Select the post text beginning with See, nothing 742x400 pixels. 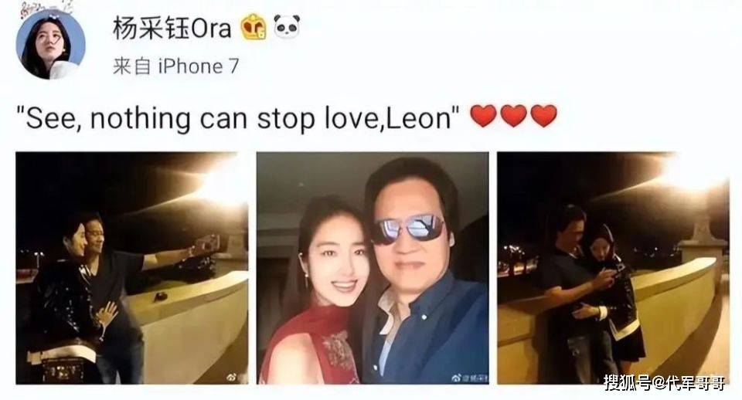click(x=239, y=117)
